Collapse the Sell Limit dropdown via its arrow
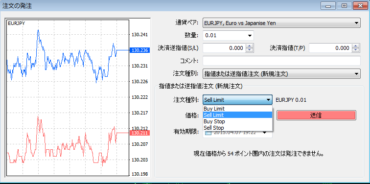The image size is (370, 184). [x=268, y=100]
